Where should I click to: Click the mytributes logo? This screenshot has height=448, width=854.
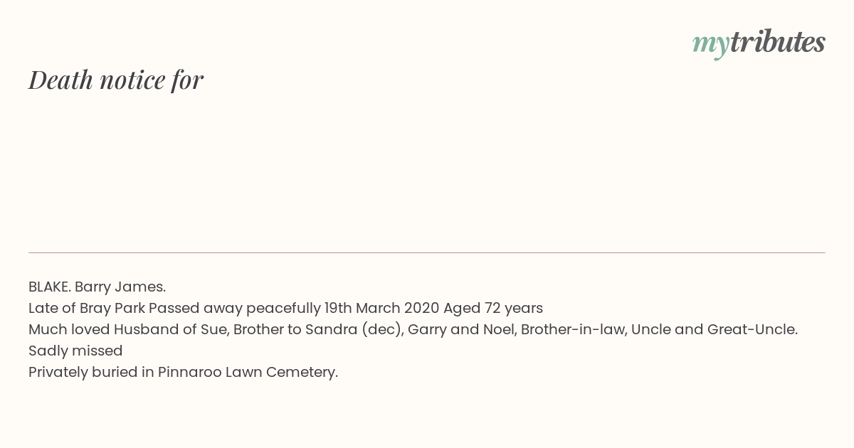click(759, 43)
